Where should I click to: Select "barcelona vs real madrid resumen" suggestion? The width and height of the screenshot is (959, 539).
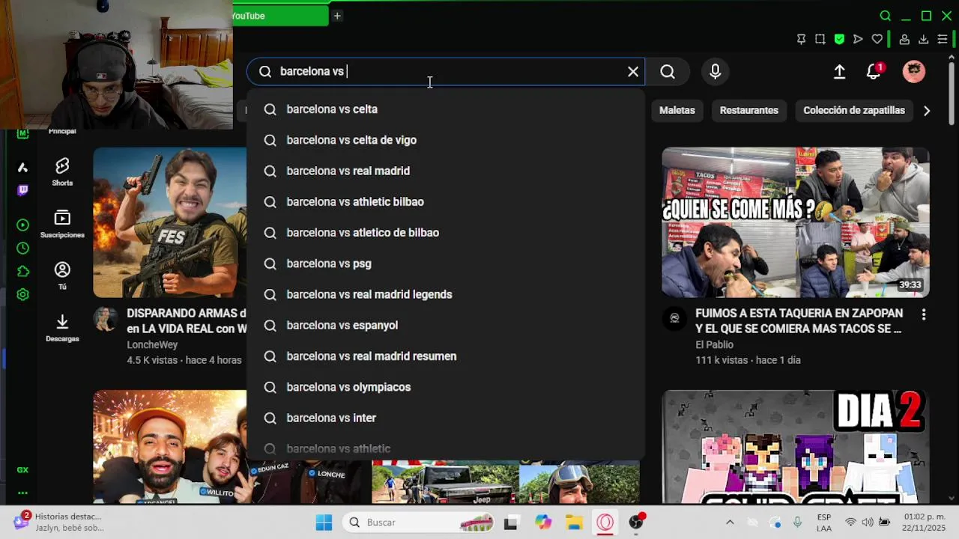[x=446, y=356]
